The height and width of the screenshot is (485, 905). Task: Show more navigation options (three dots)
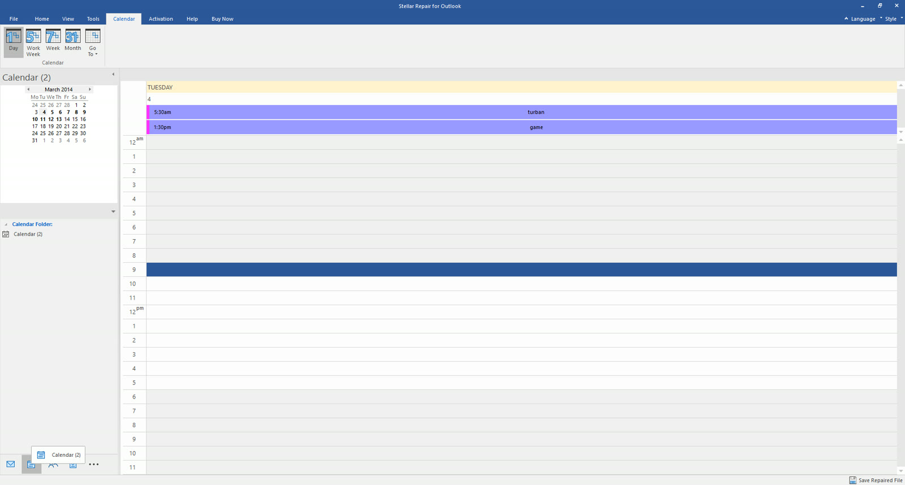(94, 465)
